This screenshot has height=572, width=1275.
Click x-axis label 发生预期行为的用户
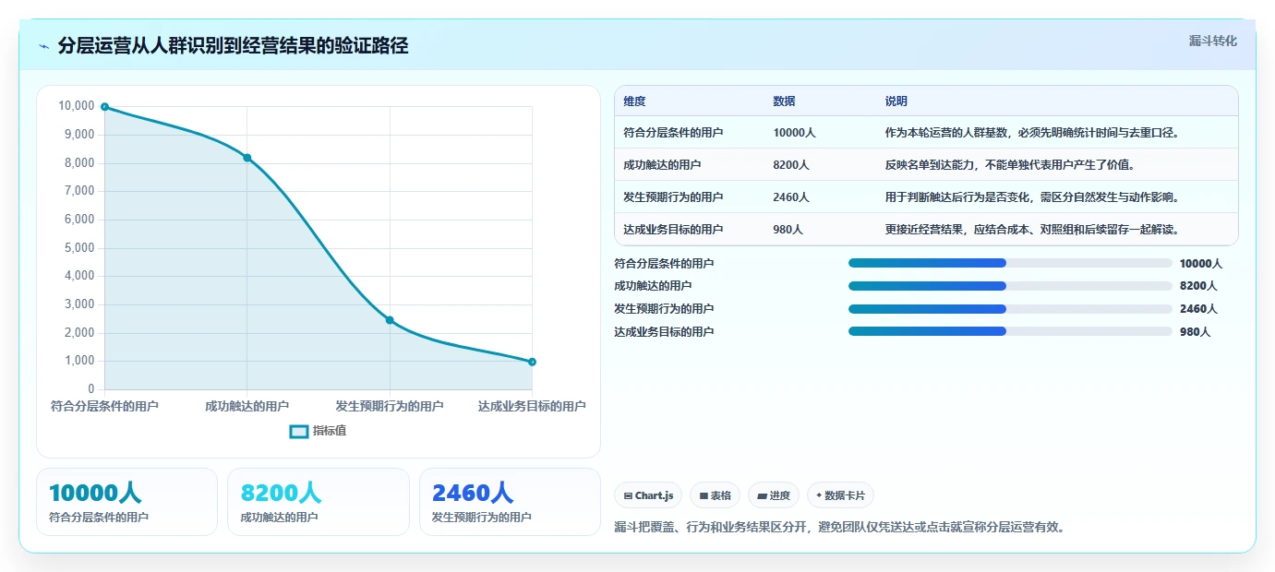390,406
